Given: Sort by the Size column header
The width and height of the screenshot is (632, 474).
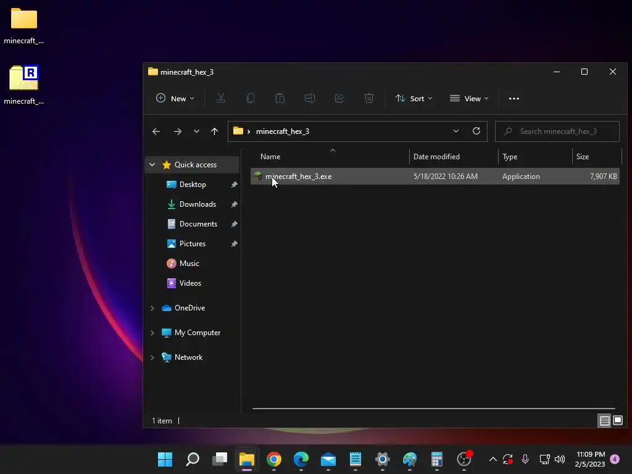Looking at the screenshot, I should (583, 157).
